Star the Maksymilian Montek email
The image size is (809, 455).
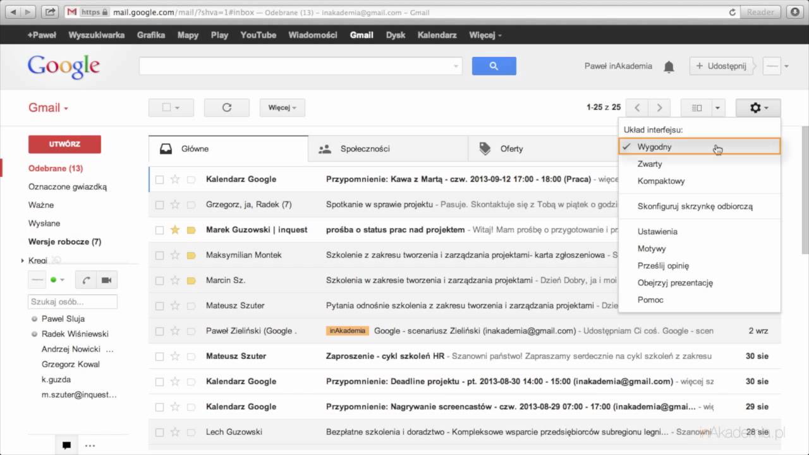175,255
